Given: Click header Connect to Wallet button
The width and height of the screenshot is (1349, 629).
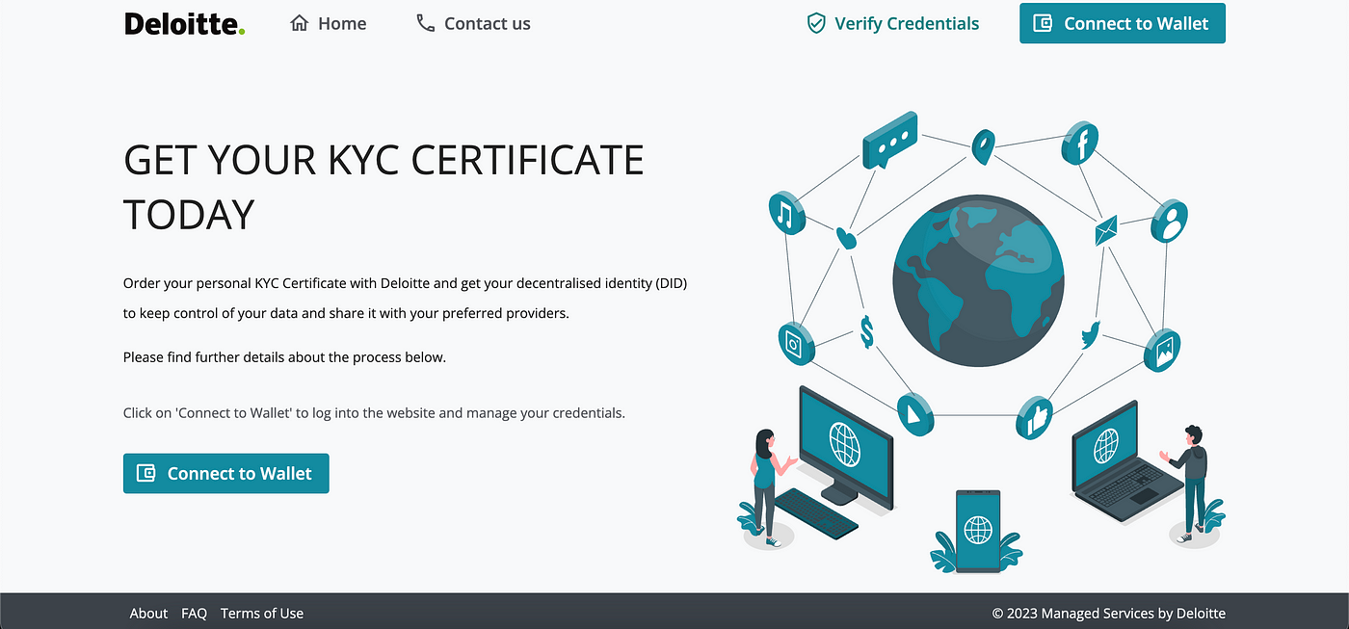Looking at the screenshot, I should (1122, 23).
